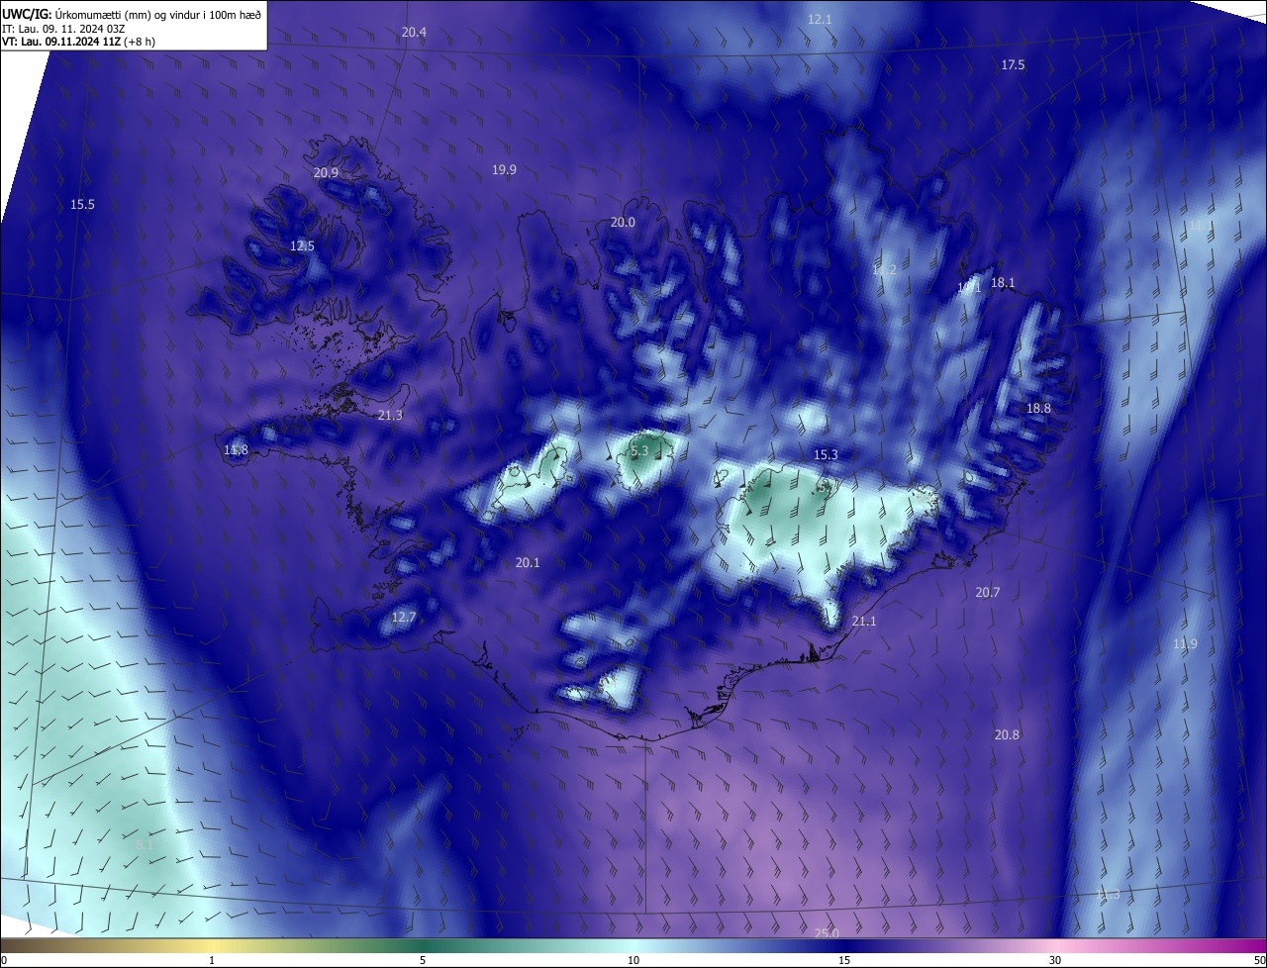Click the map value 20.8
Viewport: 1267px width, 968px height.
pos(1007,735)
